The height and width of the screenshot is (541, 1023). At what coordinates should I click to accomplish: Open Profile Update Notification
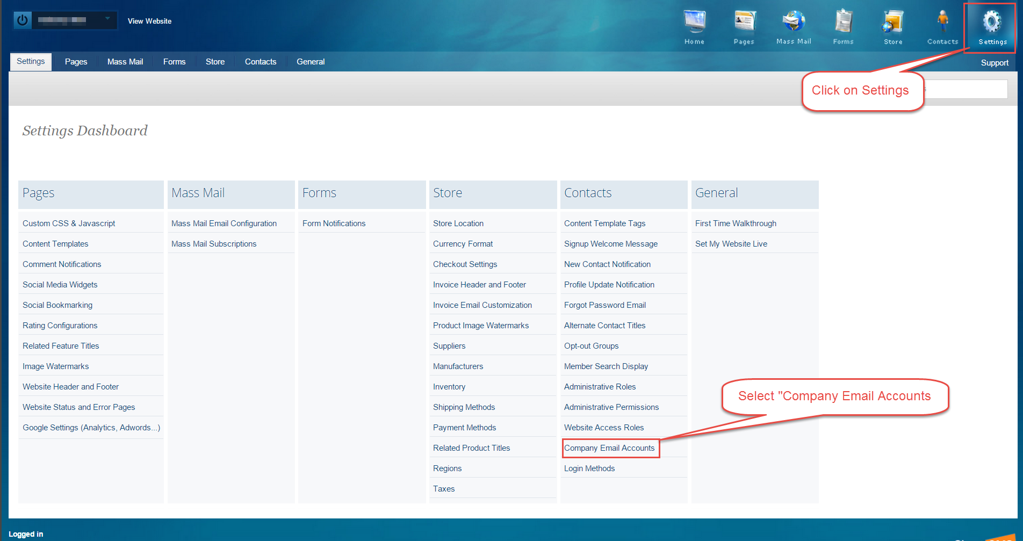coord(609,285)
